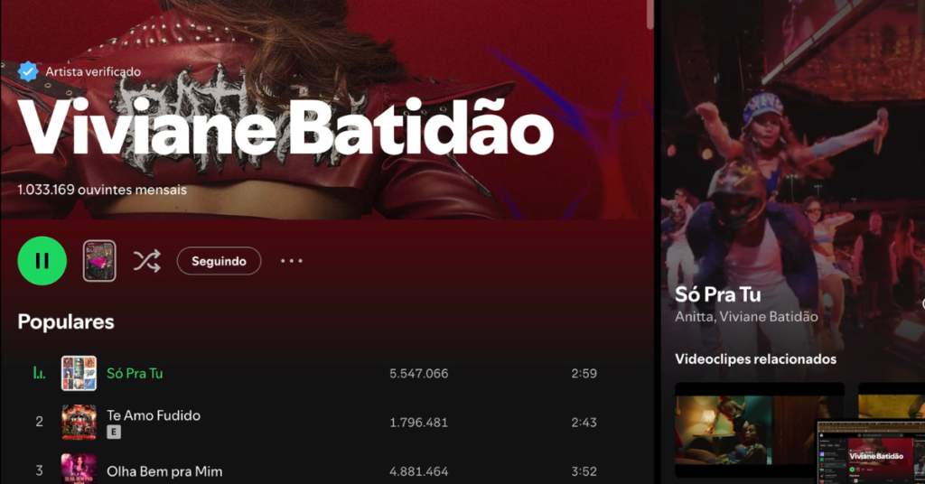
Task: Click the Populares section heading
Action: [66, 321]
